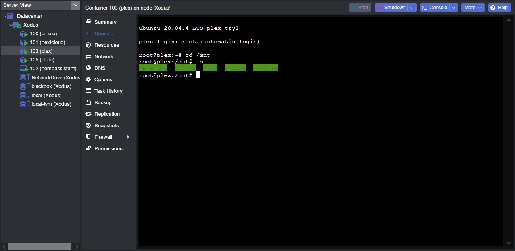Viewport: 515px width, 251px height.
Task: Click the Help button
Action: pyautogui.click(x=499, y=7)
